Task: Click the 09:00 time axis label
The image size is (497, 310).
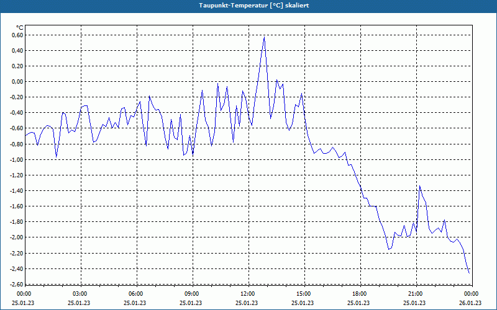Action: (193, 294)
